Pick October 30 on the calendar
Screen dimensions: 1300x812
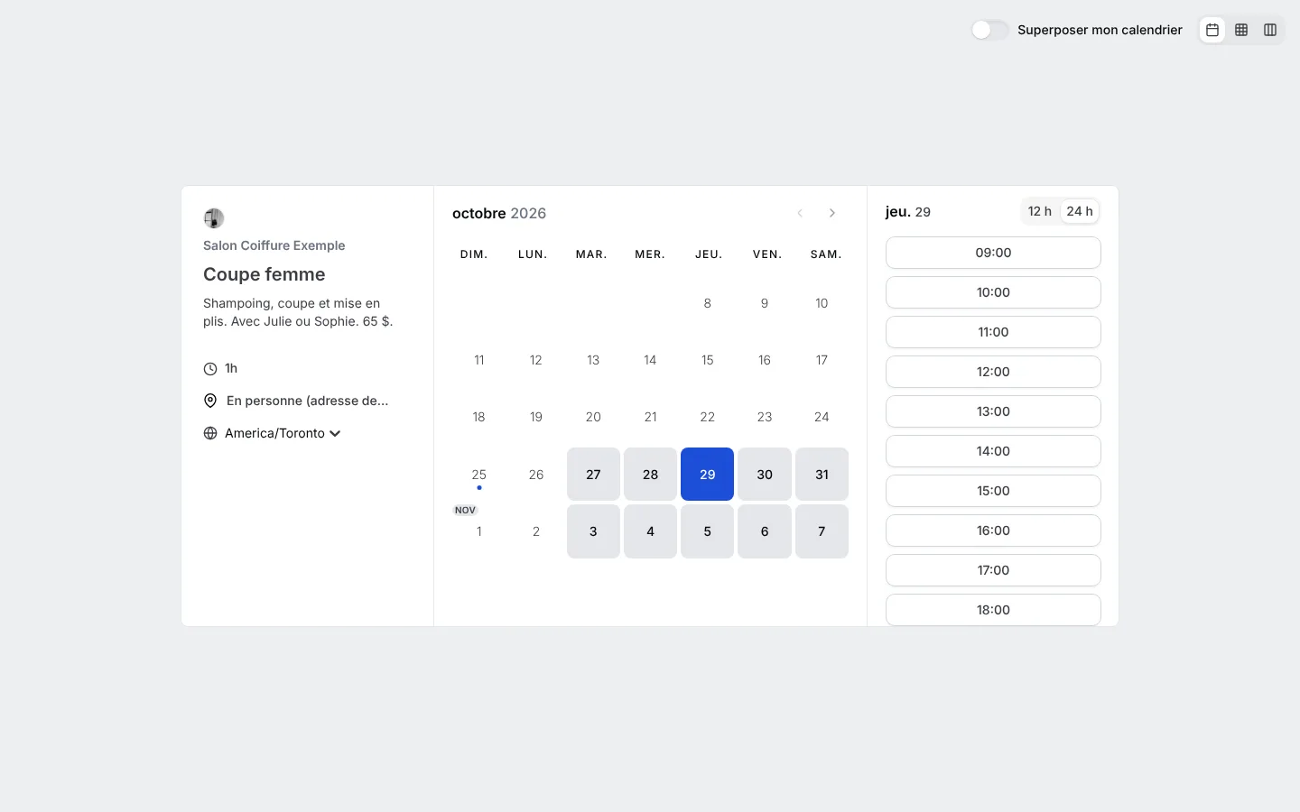click(765, 475)
